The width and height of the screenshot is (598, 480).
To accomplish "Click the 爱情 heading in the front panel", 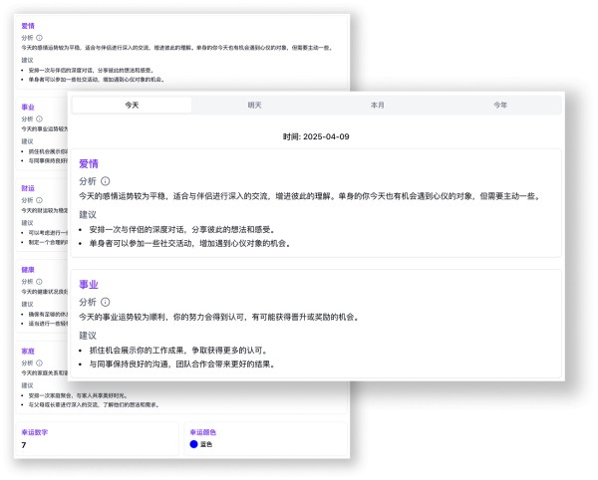I will (89, 163).
